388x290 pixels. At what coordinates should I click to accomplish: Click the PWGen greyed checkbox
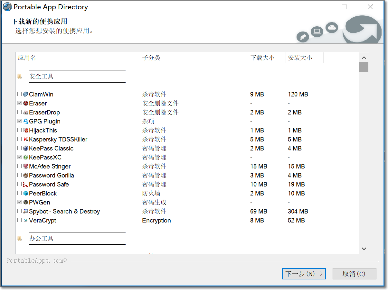click(x=20, y=202)
